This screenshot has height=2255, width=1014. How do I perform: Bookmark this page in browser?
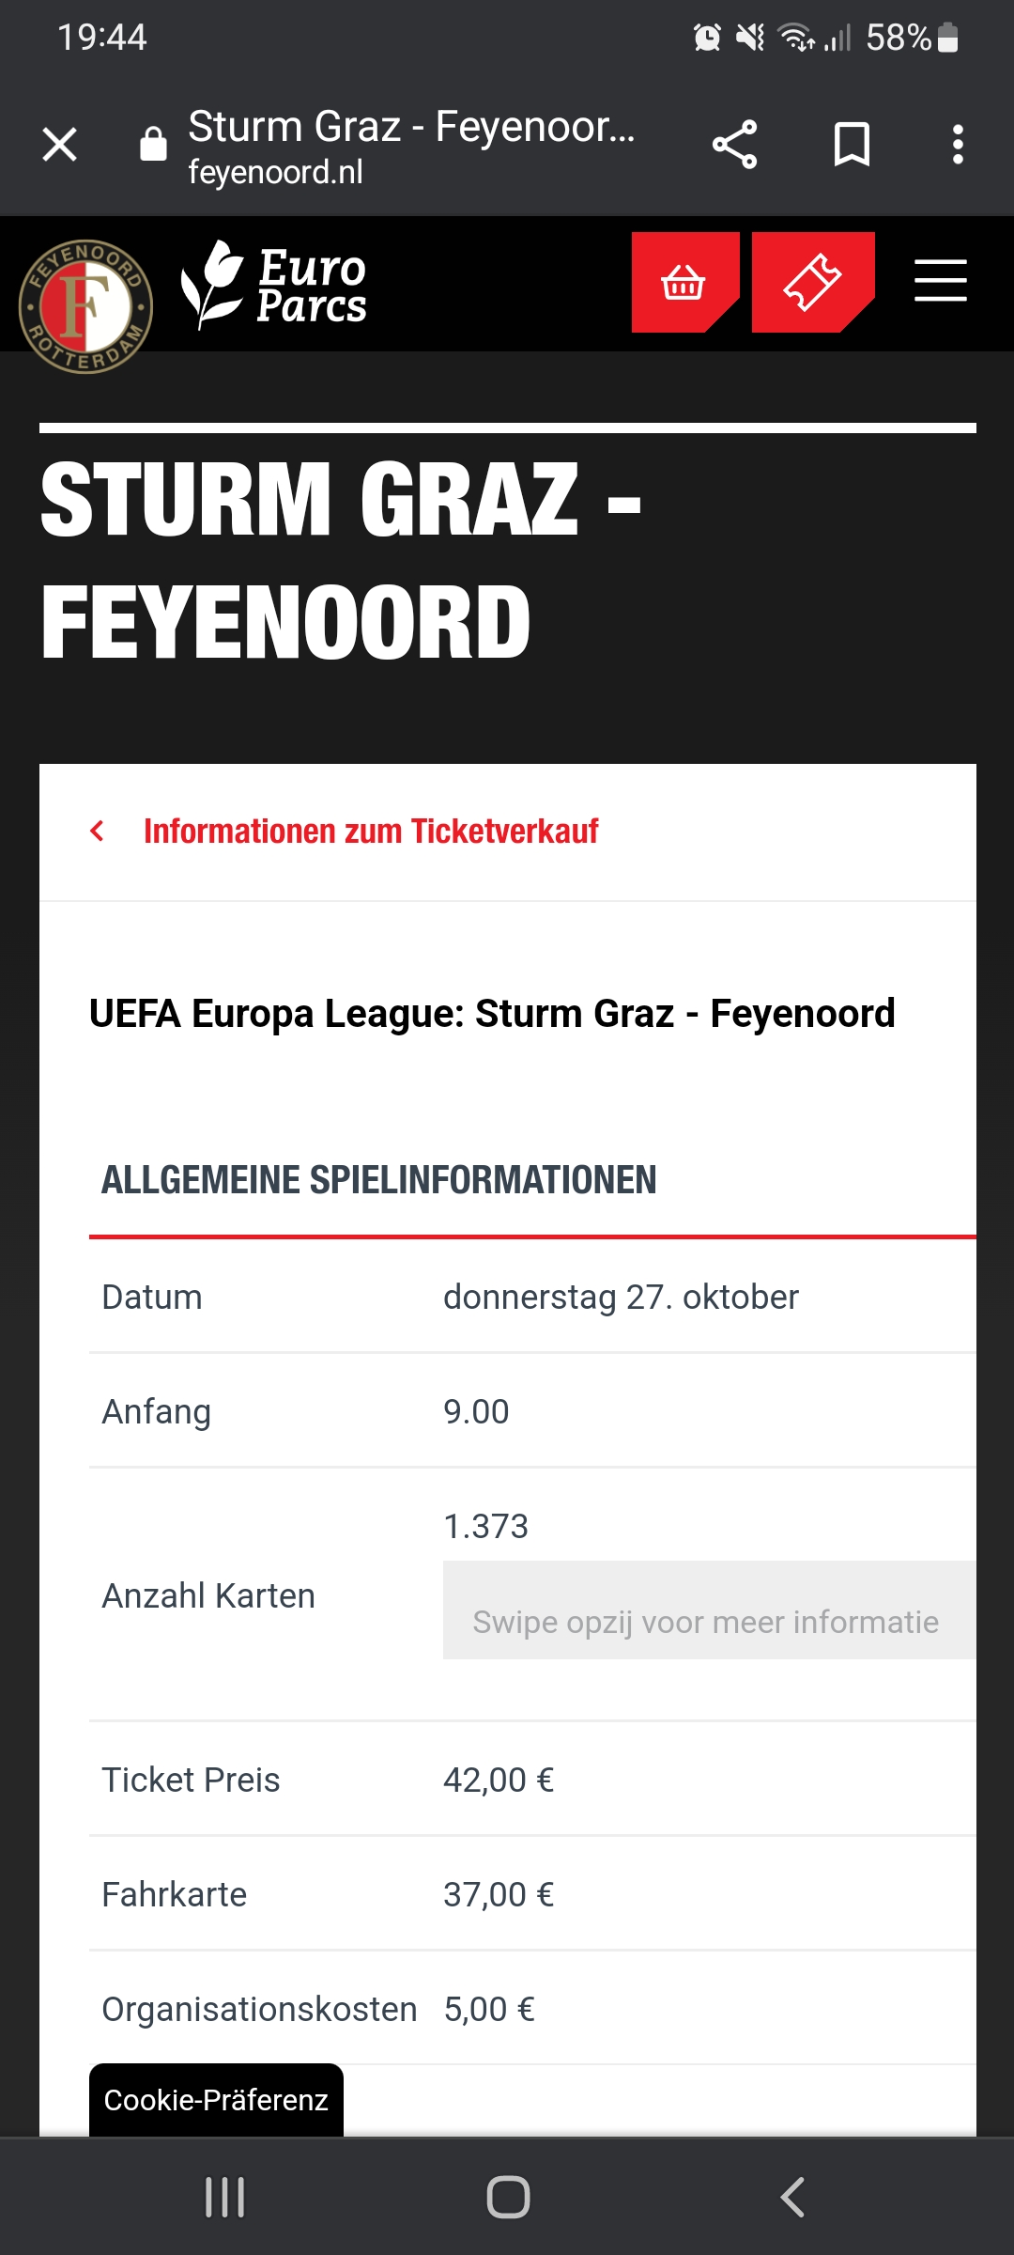[x=852, y=145]
